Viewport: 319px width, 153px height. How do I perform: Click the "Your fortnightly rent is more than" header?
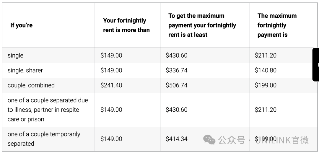click(126, 25)
